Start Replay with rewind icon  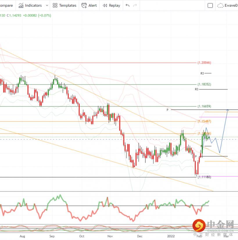(105, 6)
